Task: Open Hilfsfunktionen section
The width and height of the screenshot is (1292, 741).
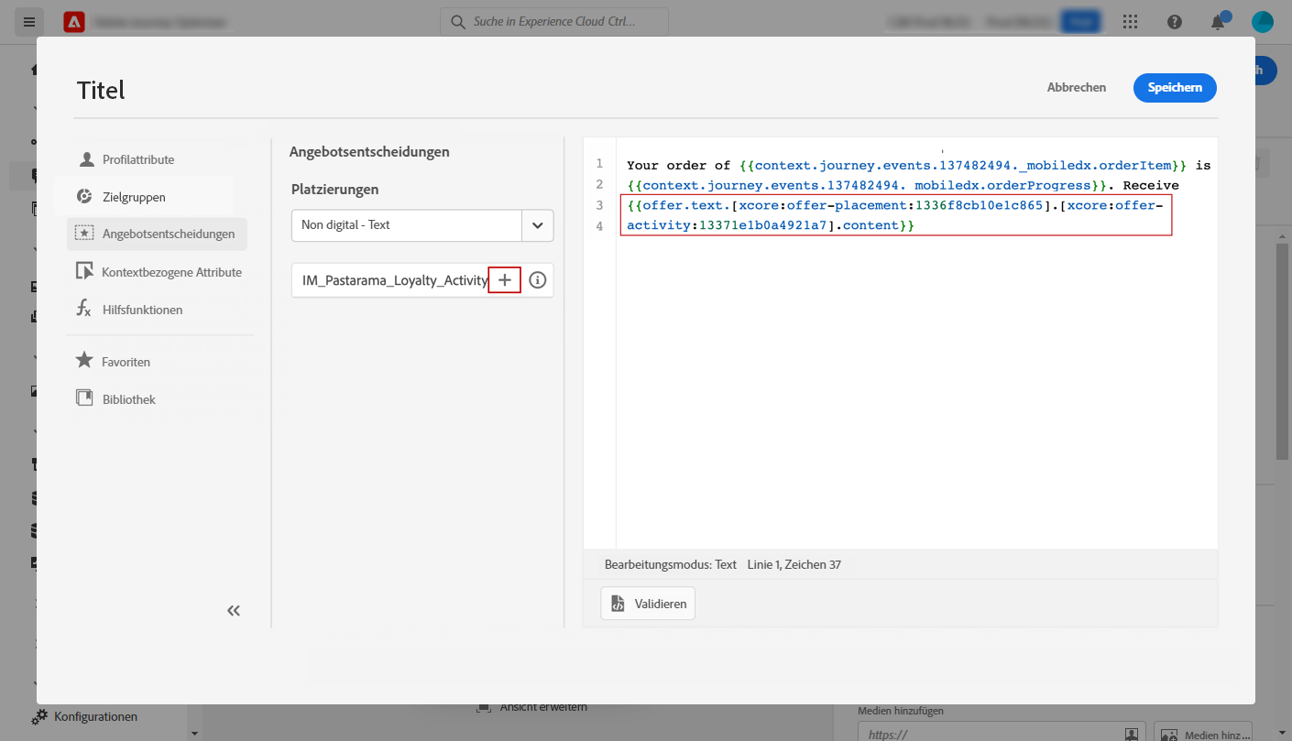Action: point(142,310)
